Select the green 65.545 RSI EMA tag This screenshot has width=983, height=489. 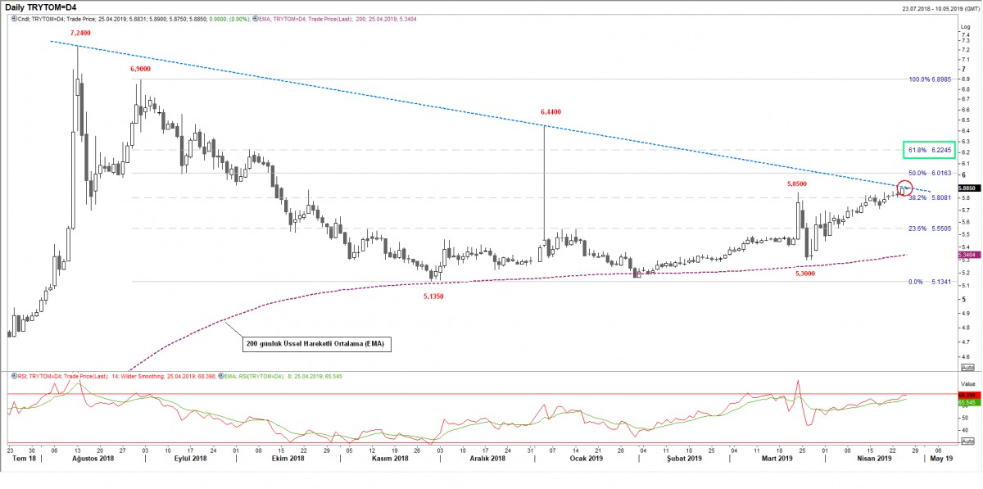coord(967,403)
